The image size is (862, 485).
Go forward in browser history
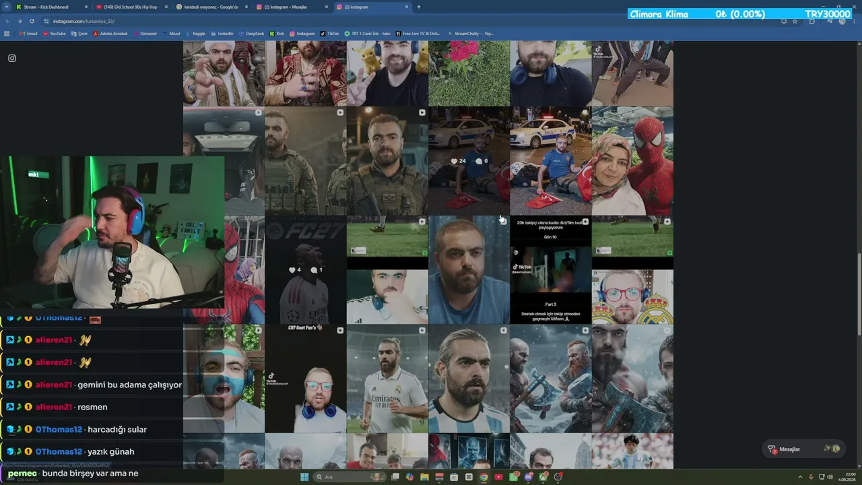pos(20,21)
